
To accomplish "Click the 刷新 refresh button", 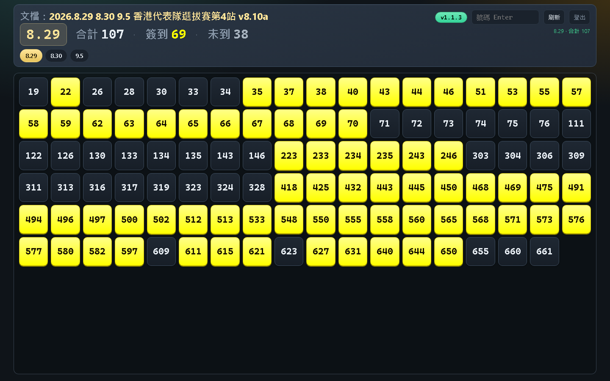I will point(554,17).
